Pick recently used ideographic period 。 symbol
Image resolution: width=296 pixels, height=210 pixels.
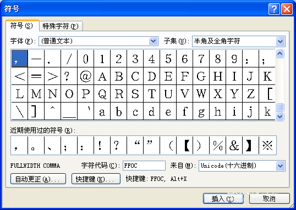click(36, 145)
